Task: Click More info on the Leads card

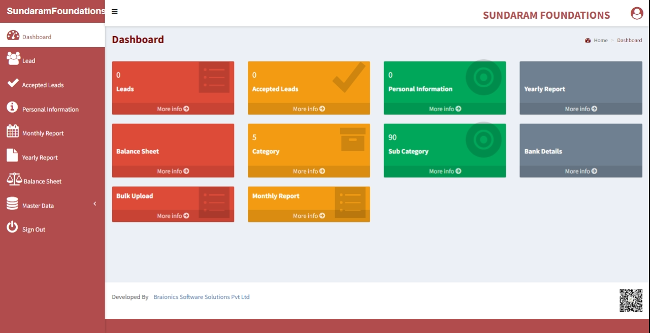Action: [173, 109]
